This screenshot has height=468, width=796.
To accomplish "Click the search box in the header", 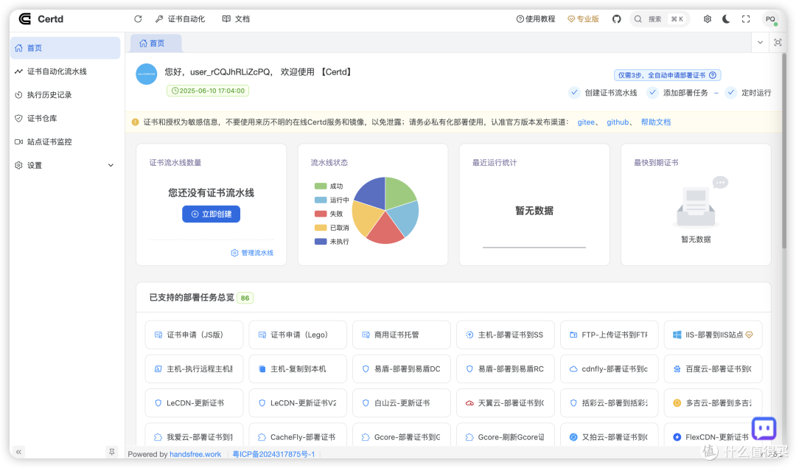I will click(660, 18).
